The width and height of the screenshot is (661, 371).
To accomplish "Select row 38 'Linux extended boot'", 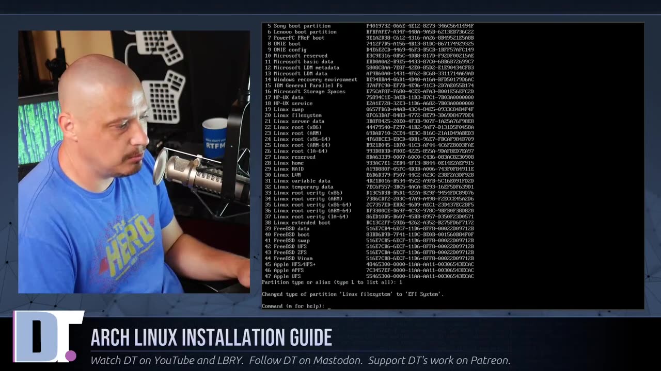I will 369,223.
